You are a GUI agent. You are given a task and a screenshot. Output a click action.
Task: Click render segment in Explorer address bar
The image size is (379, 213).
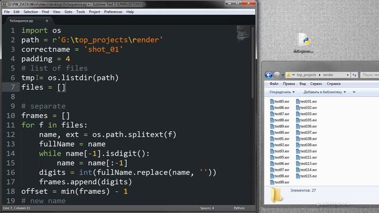tap(328, 75)
